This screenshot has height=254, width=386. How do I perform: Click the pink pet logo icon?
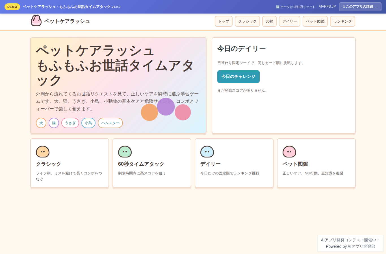tap(36, 21)
